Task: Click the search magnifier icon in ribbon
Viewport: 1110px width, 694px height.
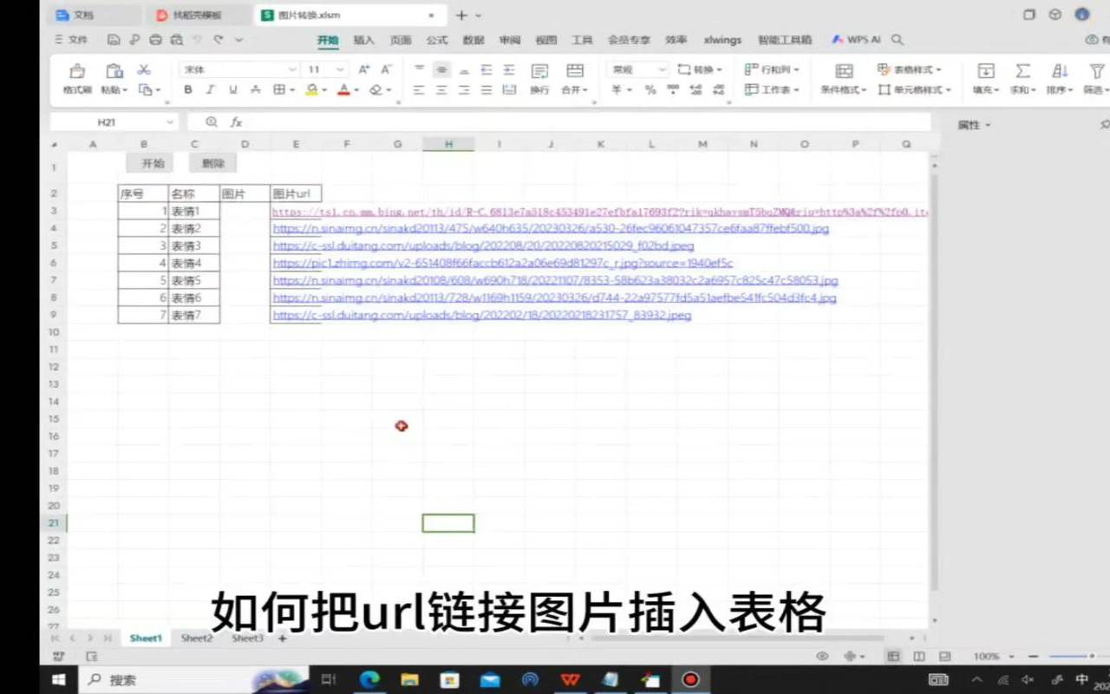Action: [898, 40]
